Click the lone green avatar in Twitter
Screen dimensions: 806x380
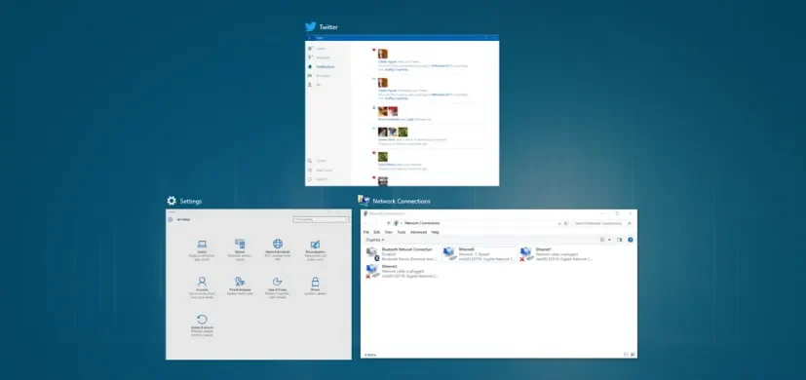click(x=383, y=156)
